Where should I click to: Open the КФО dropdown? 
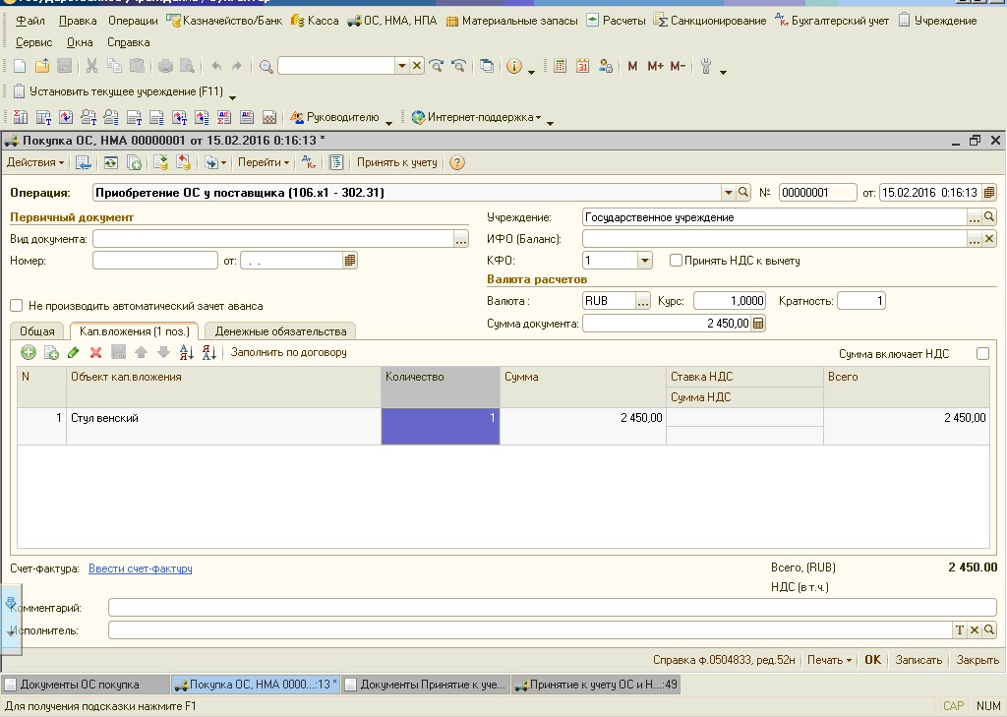coord(645,261)
